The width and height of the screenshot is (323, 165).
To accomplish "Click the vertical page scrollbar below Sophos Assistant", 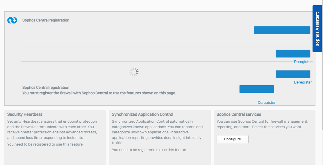I will coord(322,90).
